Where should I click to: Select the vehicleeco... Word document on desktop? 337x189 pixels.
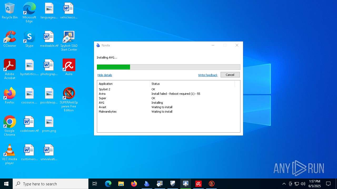[x=69, y=11]
